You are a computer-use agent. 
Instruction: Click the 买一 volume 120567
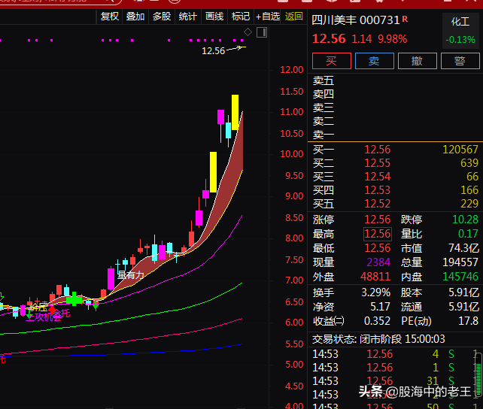coord(460,150)
